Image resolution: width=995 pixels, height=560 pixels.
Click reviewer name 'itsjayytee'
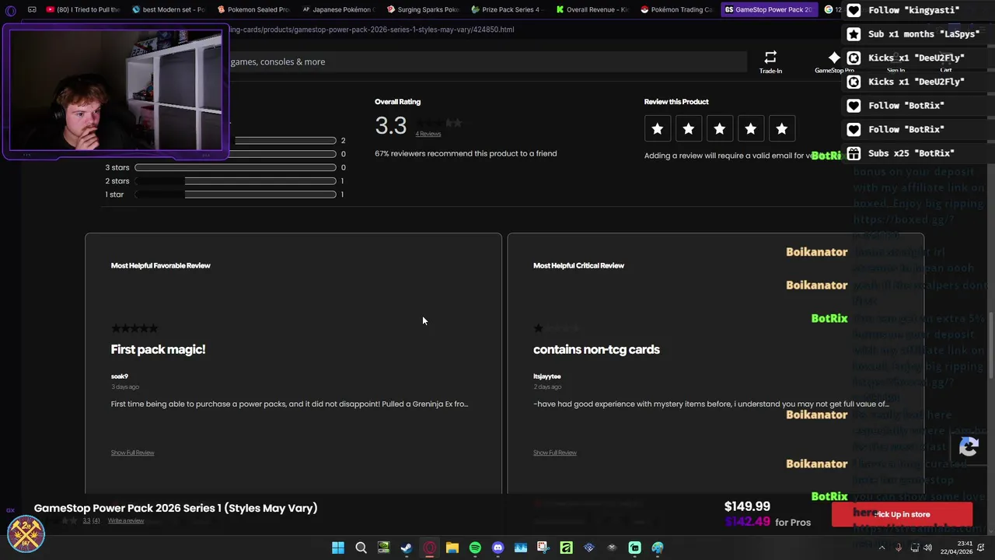546,376
